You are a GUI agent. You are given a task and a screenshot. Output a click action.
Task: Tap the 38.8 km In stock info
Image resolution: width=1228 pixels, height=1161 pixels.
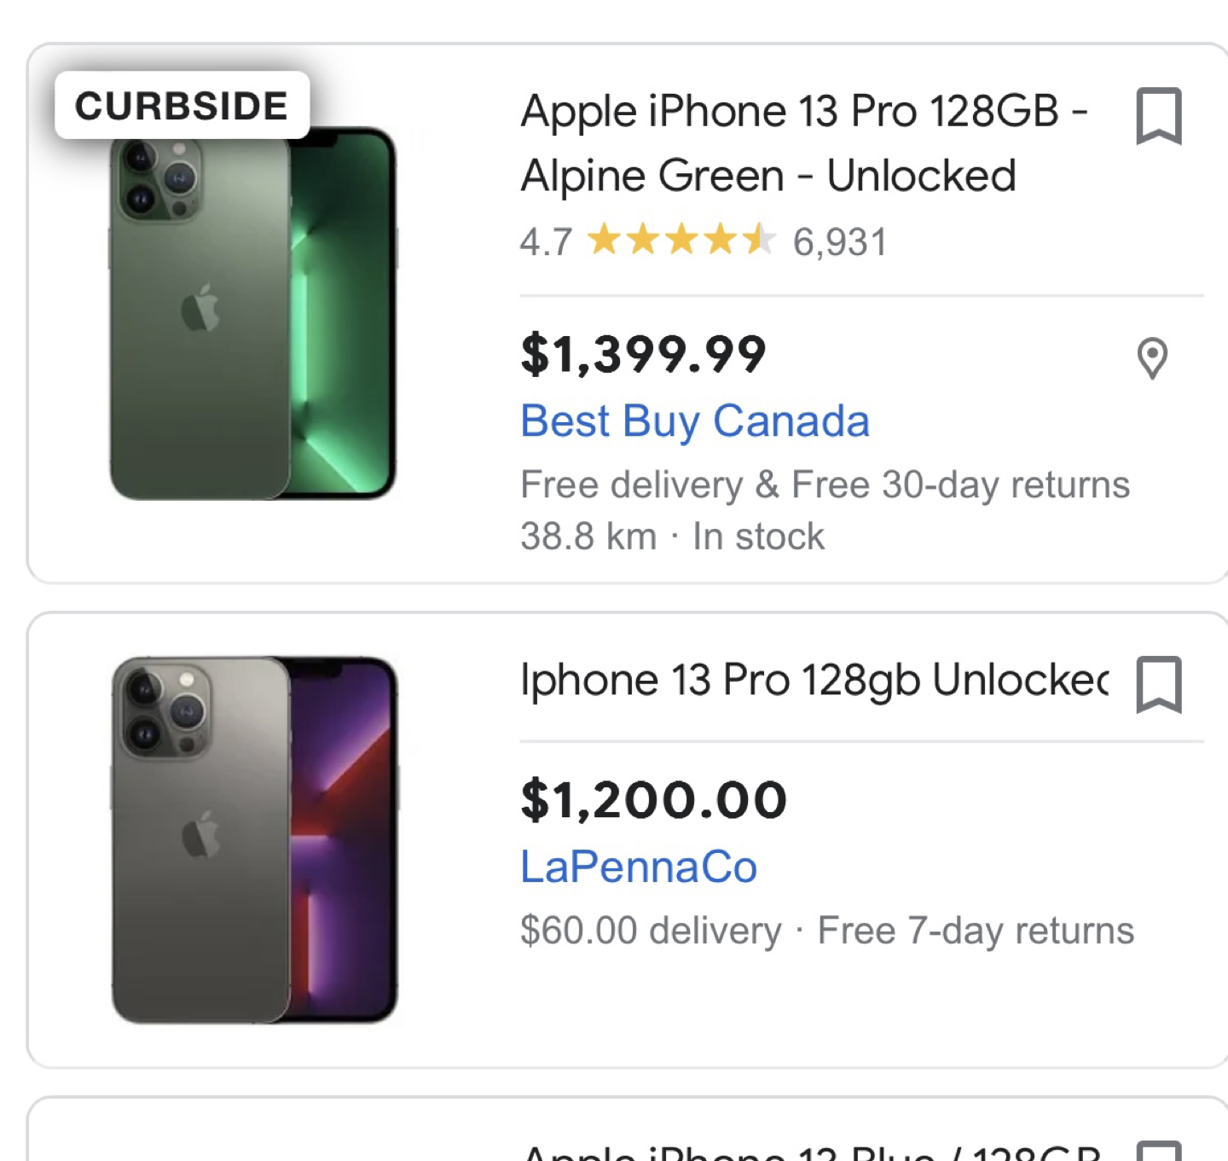(672, 537)
